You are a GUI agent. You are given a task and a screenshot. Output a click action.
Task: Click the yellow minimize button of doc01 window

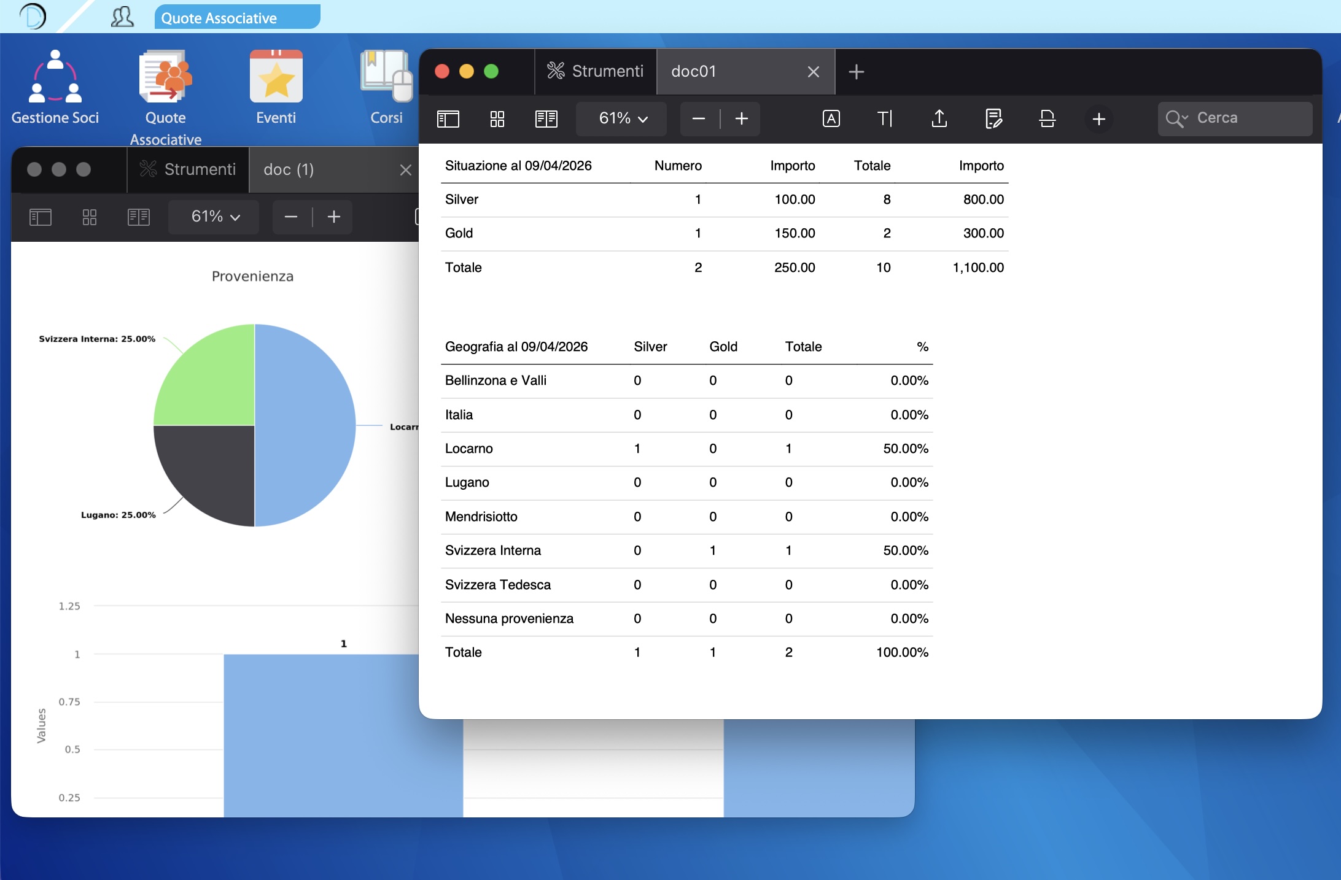click(x=467, y=71)
